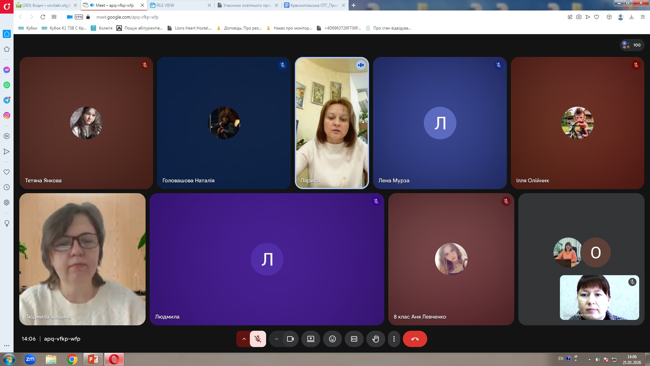Toggle the muted microphone button
Viewport: 650px width, 366px height.
[x=258, y=339]
